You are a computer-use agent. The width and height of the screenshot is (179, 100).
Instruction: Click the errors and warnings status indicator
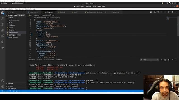[16, 91]
